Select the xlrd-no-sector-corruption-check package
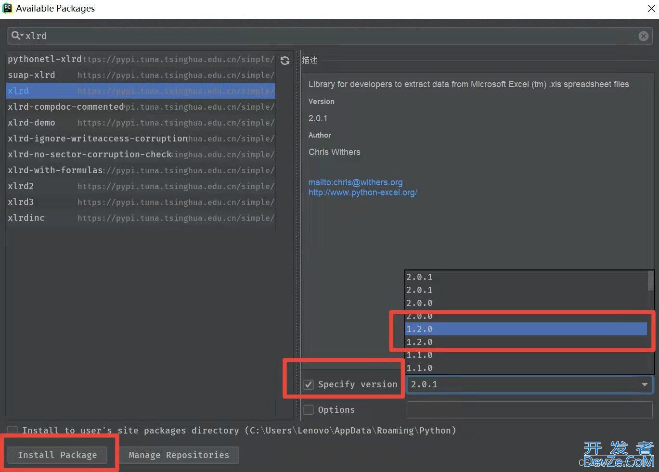 click(141, 154)
